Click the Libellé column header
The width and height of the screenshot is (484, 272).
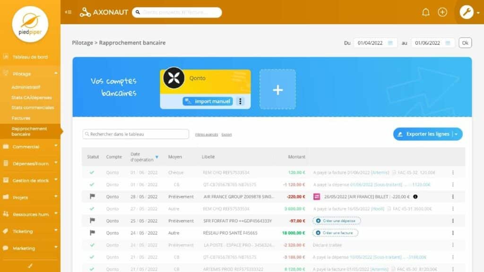(x=208, y=157)
